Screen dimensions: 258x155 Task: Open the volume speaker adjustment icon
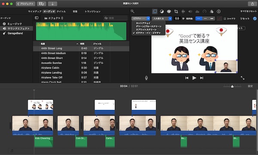[x=190, y=11]
